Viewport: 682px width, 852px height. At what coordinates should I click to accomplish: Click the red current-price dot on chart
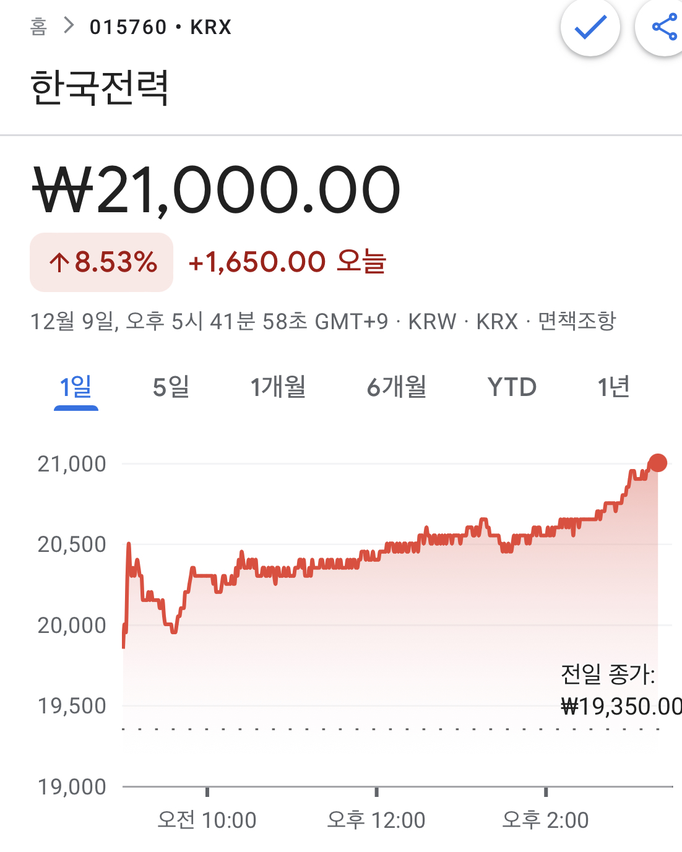(657, 463)
